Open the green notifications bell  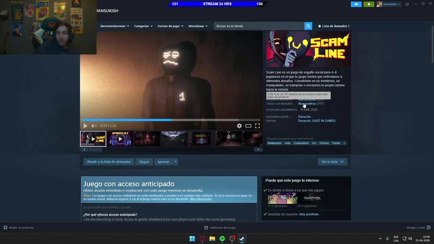click(369, 4)
